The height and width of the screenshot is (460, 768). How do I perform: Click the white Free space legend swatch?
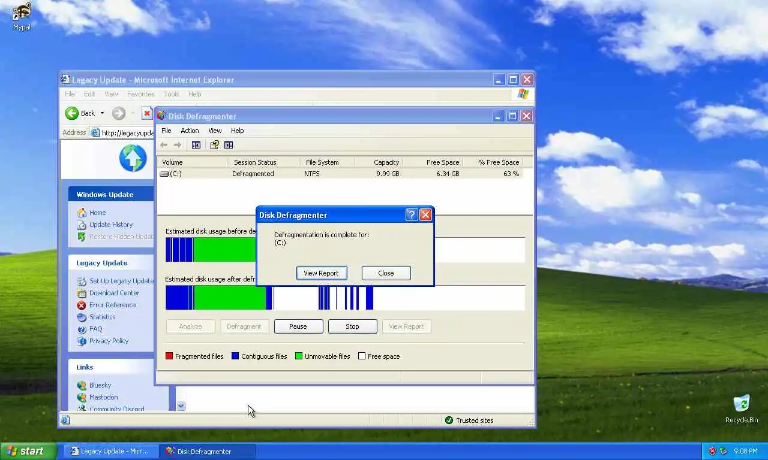pos(362,356)
